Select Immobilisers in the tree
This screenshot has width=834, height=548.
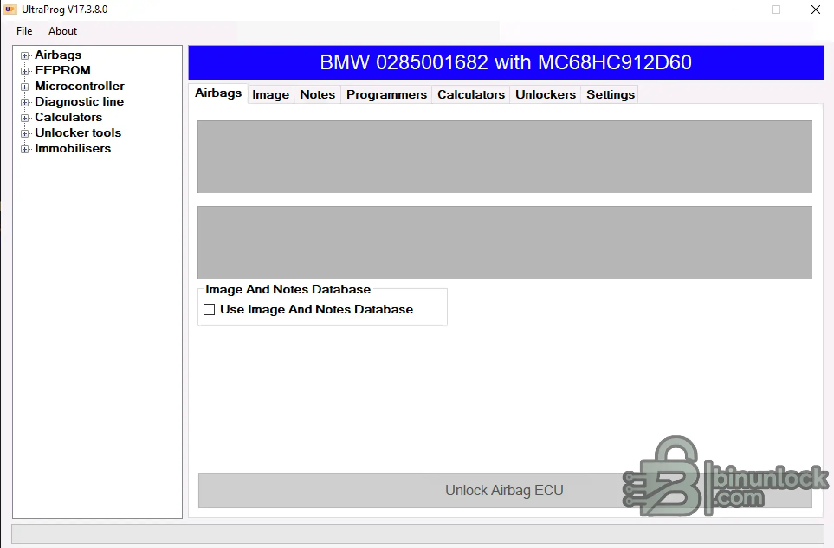point(73,148)
